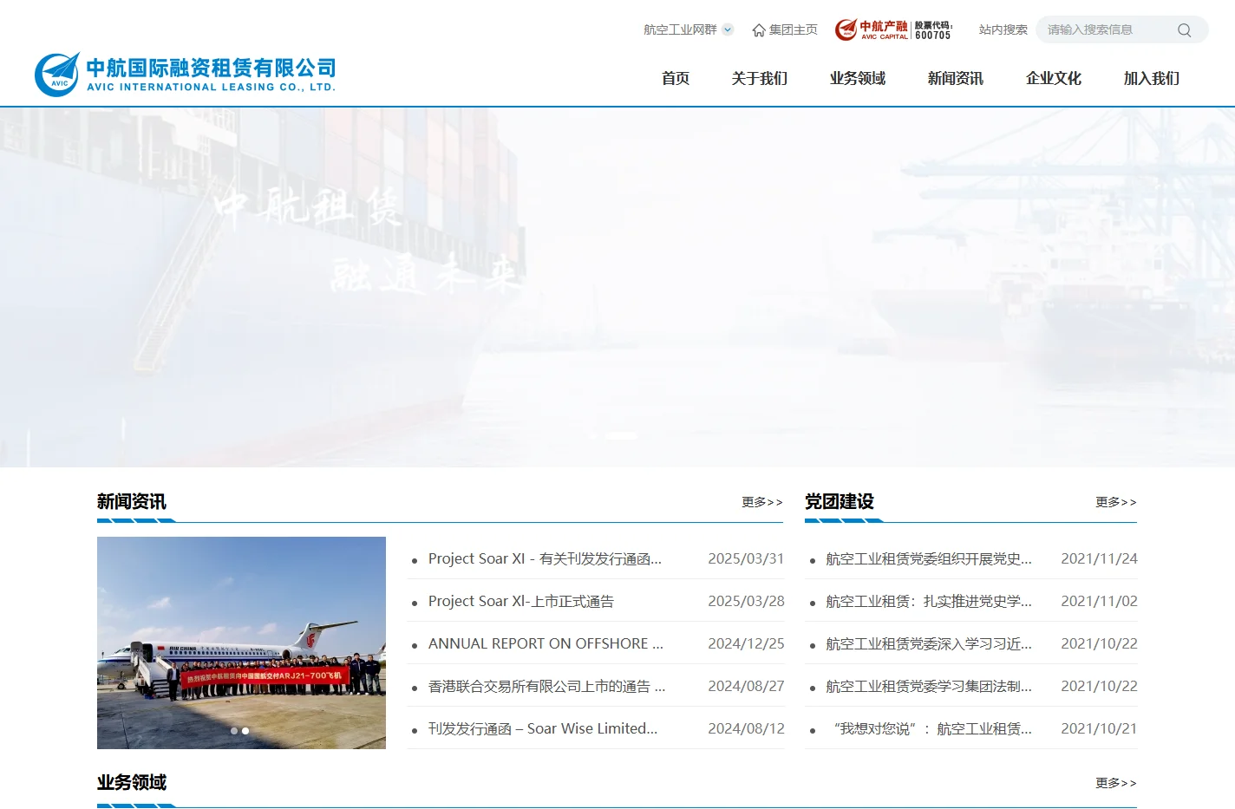Go to 首页 in navigation

point(676,78)
